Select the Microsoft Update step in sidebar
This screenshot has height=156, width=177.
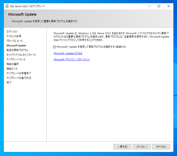click(16, 45)
